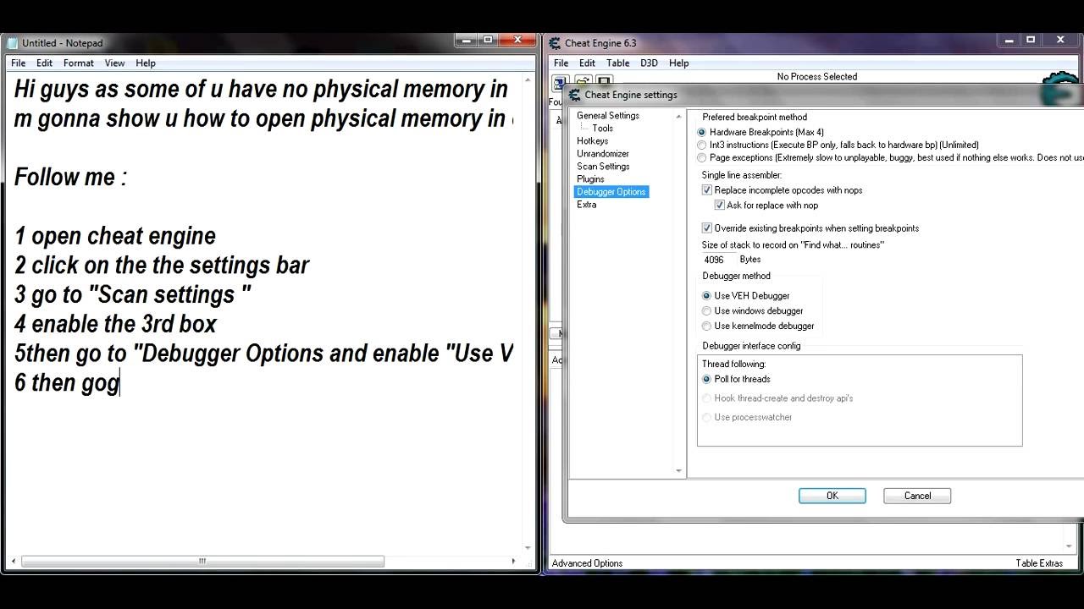Open Cheat Engine Table menu
The height and width of the screenshot is (609, 1084).
click(617, 63)
